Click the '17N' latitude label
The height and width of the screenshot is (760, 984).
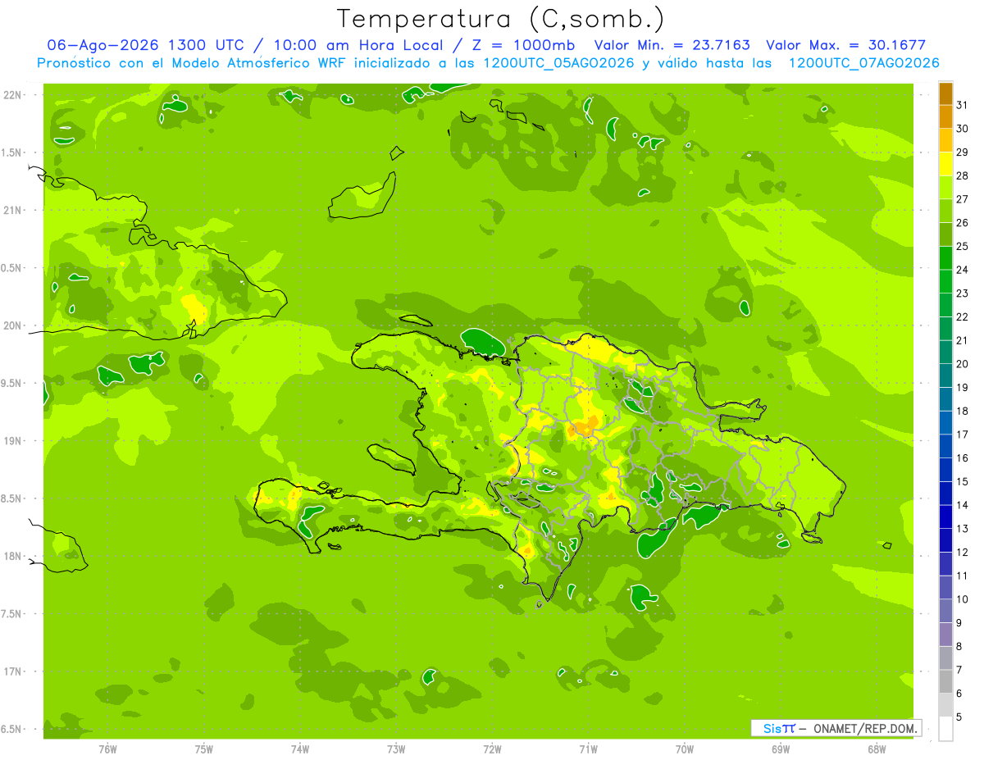[13, 671]
